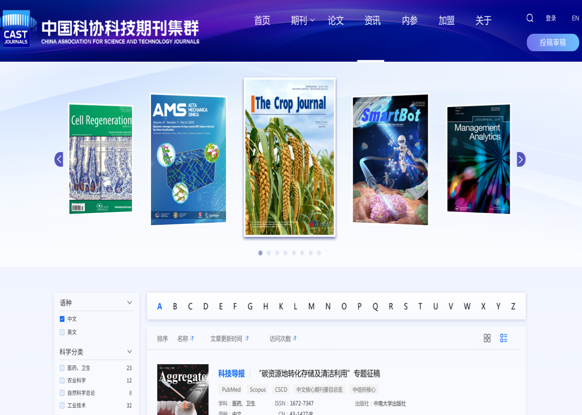Open the SmartBot journal cover
Viewport: 582px width, 415px height.
390,159
